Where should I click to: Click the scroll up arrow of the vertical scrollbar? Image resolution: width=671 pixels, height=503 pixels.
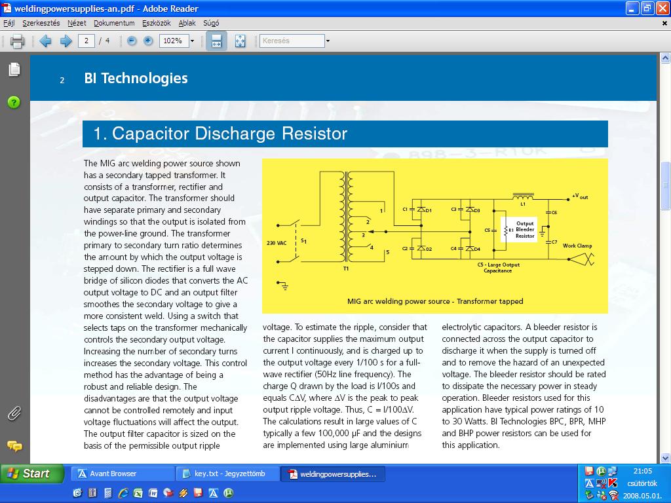click(x=665, y=58)
